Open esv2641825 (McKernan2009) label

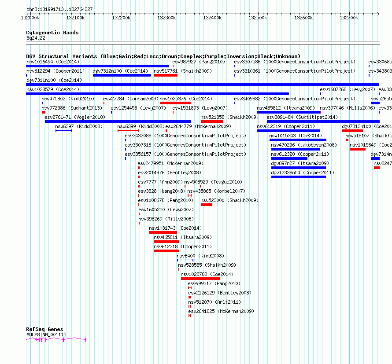(x=221, y=311)
